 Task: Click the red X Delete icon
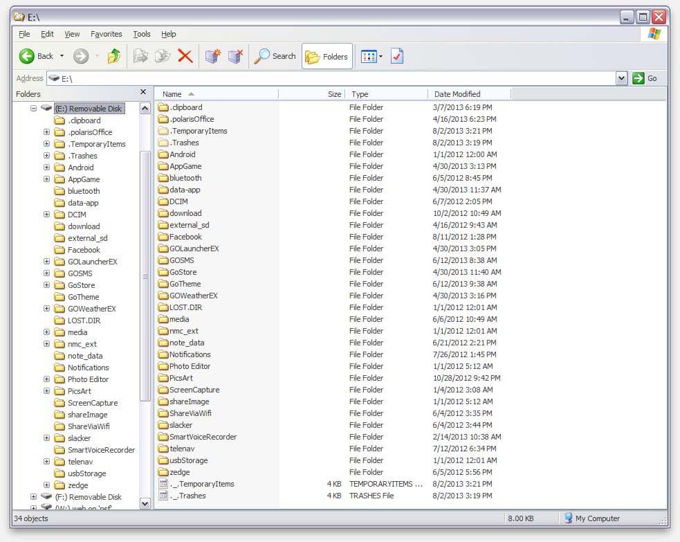(185, 56)
